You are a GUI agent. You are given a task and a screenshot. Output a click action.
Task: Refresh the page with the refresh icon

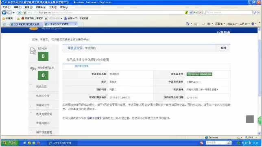[195, 13]
